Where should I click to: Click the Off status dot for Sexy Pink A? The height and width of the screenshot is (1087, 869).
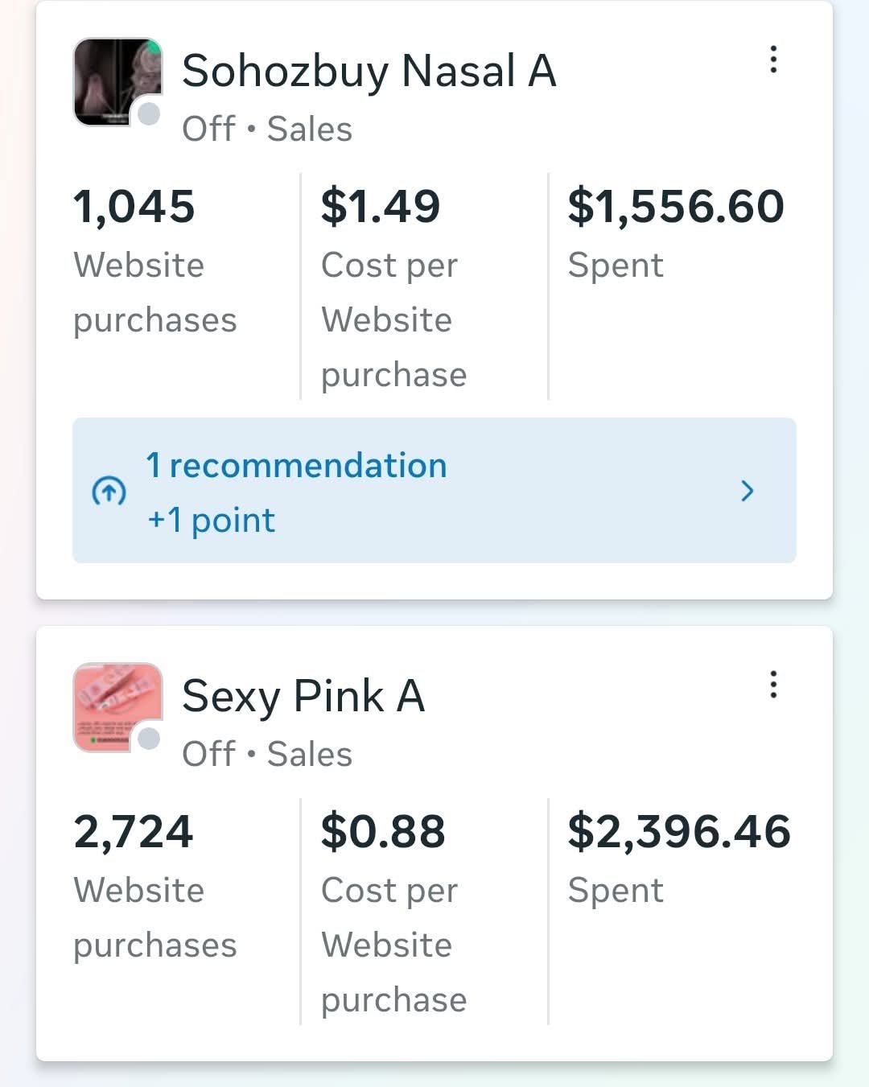(149, 739)
